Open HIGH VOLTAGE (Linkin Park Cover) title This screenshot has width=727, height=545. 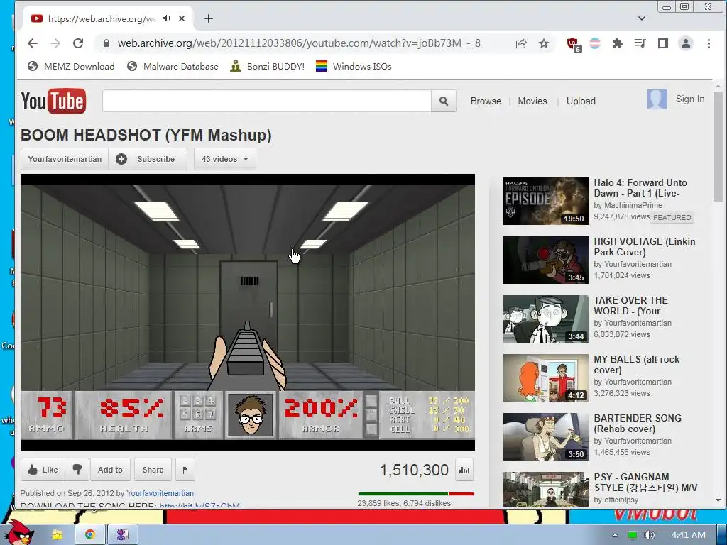click(x=645, y=246)
